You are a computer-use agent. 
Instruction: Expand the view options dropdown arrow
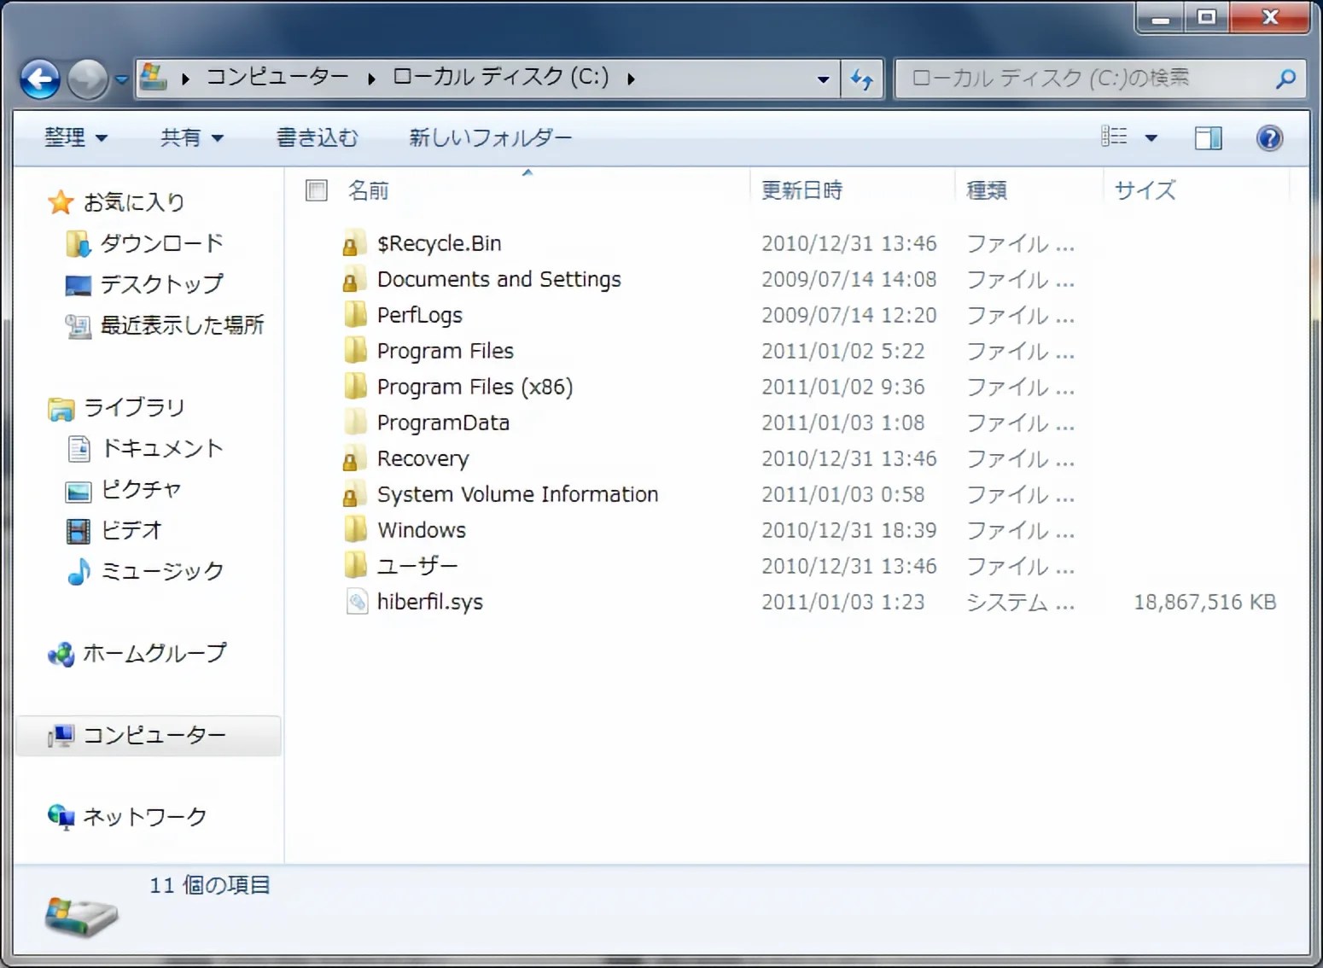[1151, 137]
